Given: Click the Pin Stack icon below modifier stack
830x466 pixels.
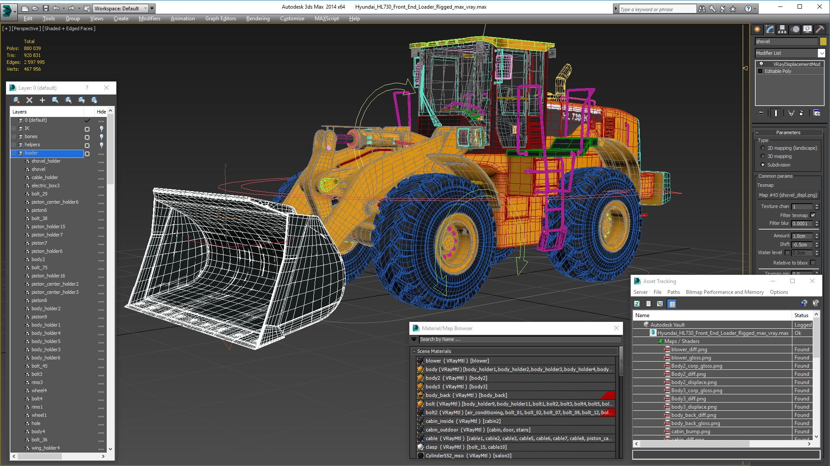Looking at the screenshot, I should tap(761, 113).
